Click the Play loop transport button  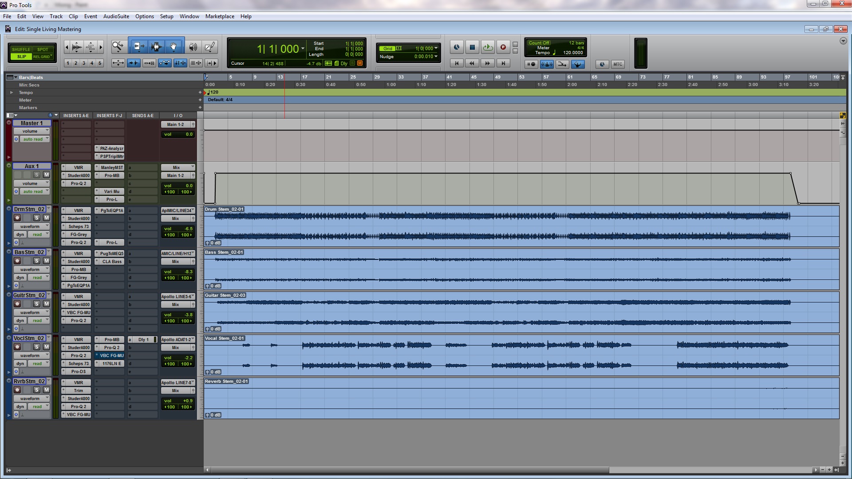click(488, 47)
